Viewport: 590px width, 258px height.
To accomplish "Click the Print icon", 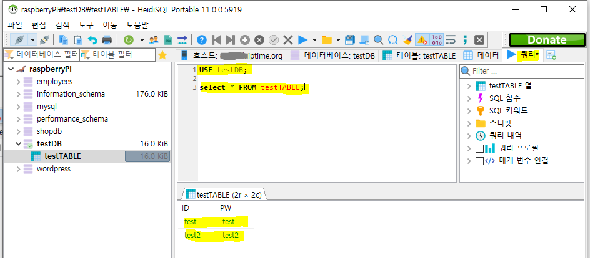I will tap(107, 39).
